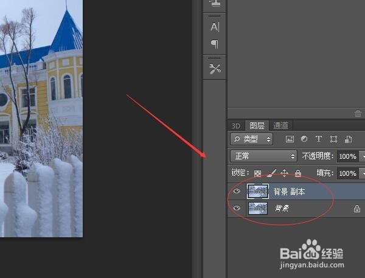Select the 背景 layer name

click(282, 208)
